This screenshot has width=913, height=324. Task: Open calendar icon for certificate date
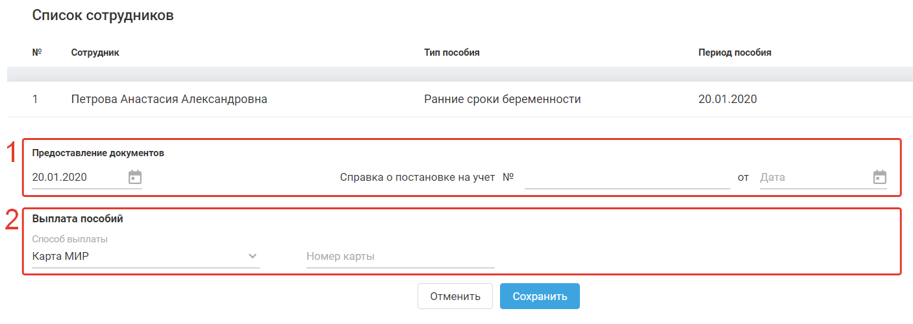click(879, 177)
